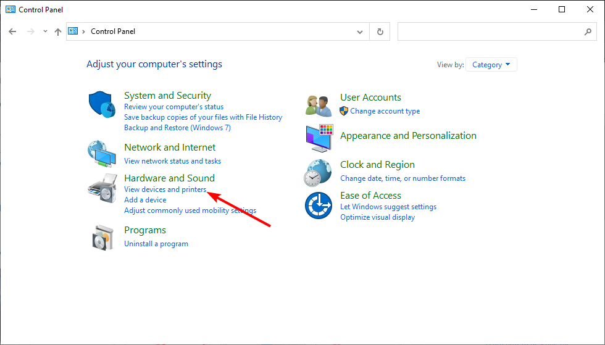Screen dimensions: 605x345
Task: Open the recent locations dropdown arrow
Action: click(x=45, y=31)
